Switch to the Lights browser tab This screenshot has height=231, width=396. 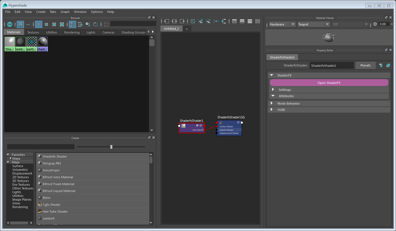click(x=91, y=32)
